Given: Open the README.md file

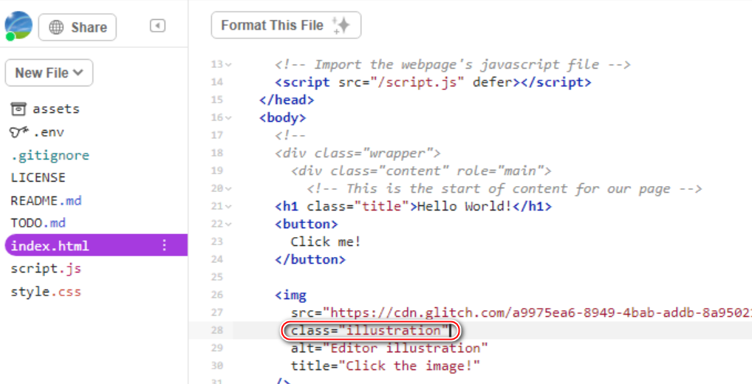Looking at the screenshot, I should click(46, 200).
